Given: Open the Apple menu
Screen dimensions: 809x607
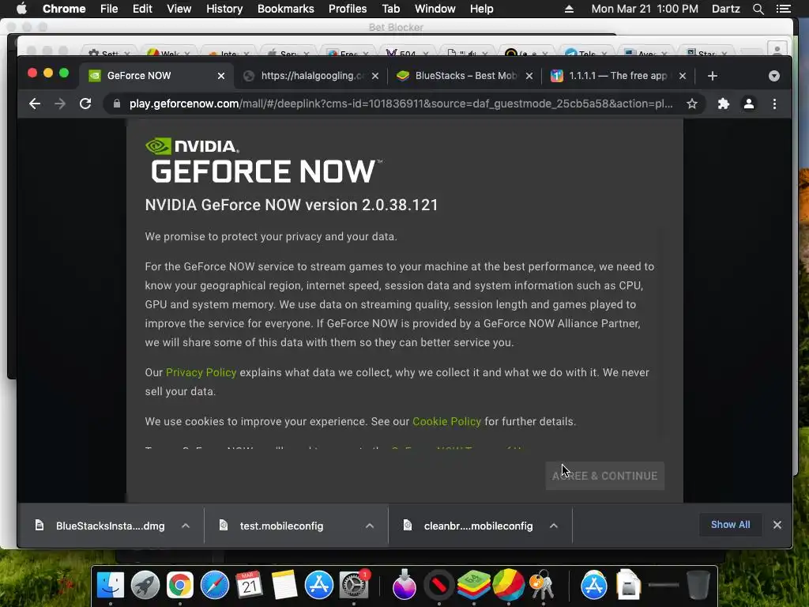Looking at the screenshot, I should (x=21, y=9).
